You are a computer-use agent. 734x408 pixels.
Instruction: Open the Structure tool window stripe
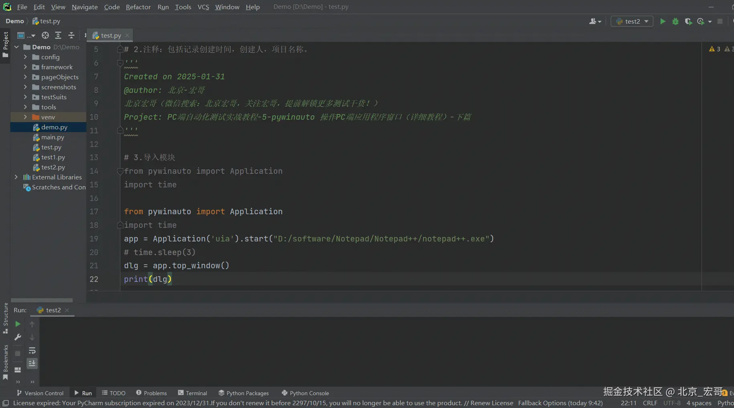pyautogui.click(x=5, y=318)
